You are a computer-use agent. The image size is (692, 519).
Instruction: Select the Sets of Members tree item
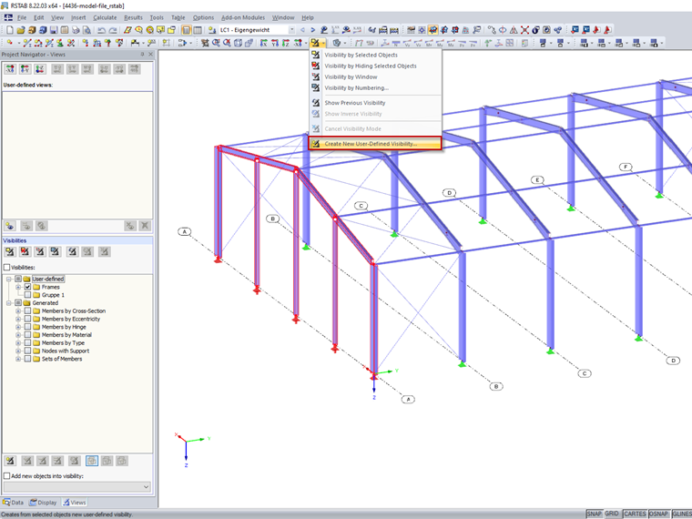62,359
